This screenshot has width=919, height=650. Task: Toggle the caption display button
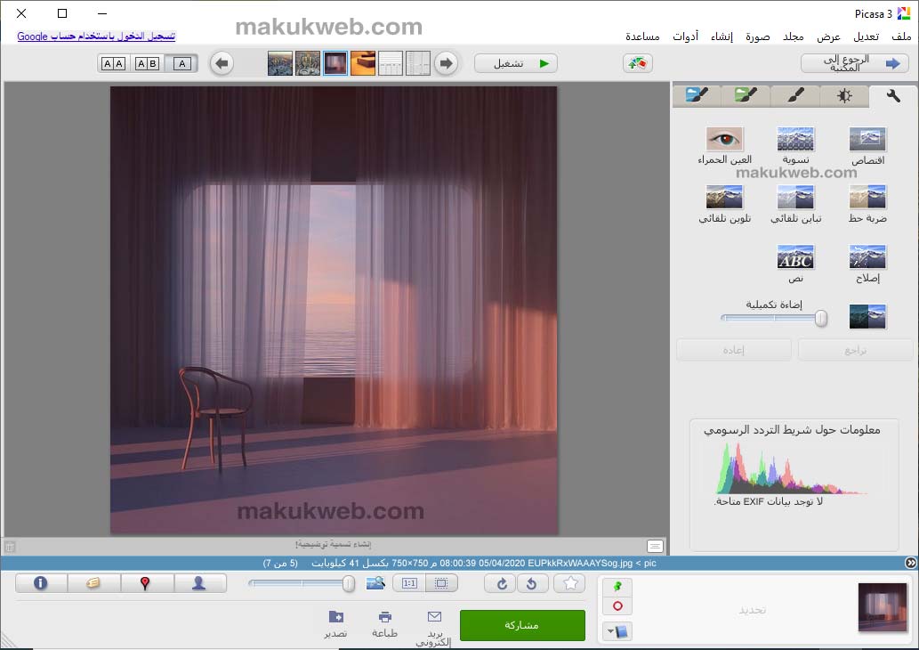coord(655,546)
